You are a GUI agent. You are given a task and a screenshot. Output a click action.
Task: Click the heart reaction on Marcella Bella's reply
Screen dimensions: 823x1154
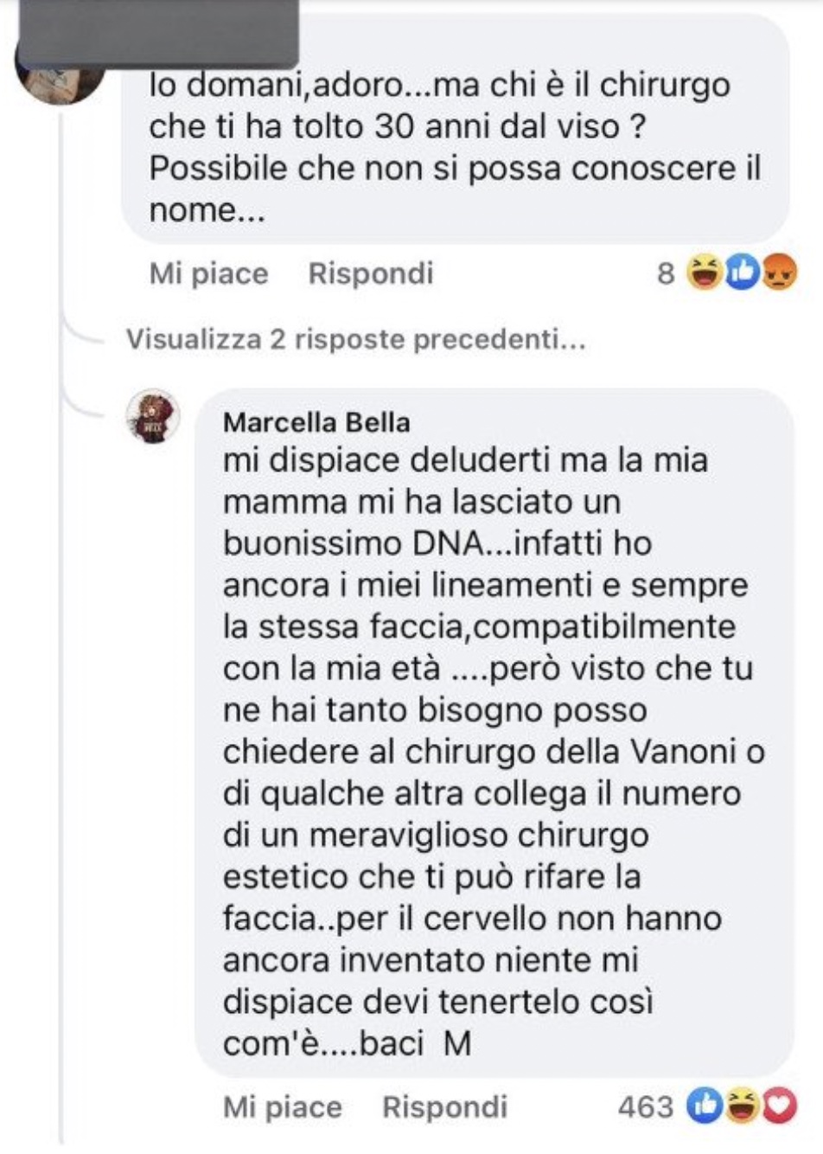point(778,1106)
